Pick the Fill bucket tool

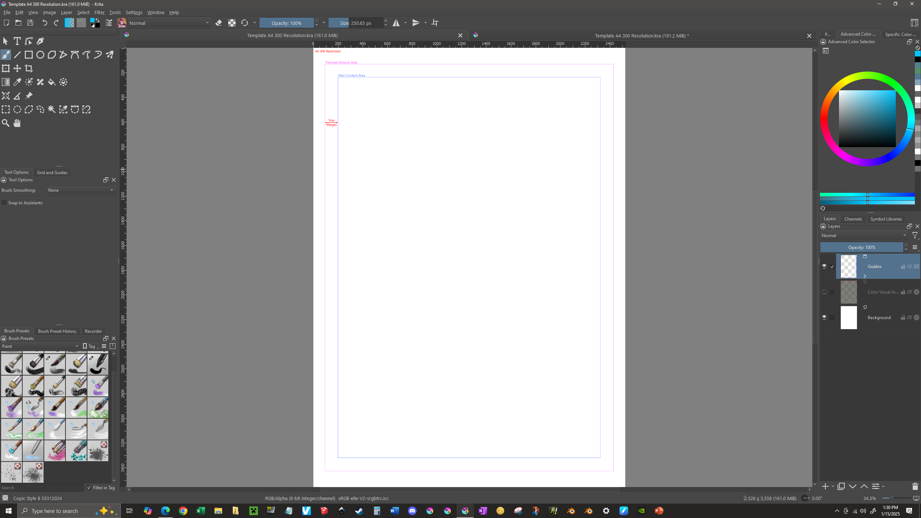point(52,82)
